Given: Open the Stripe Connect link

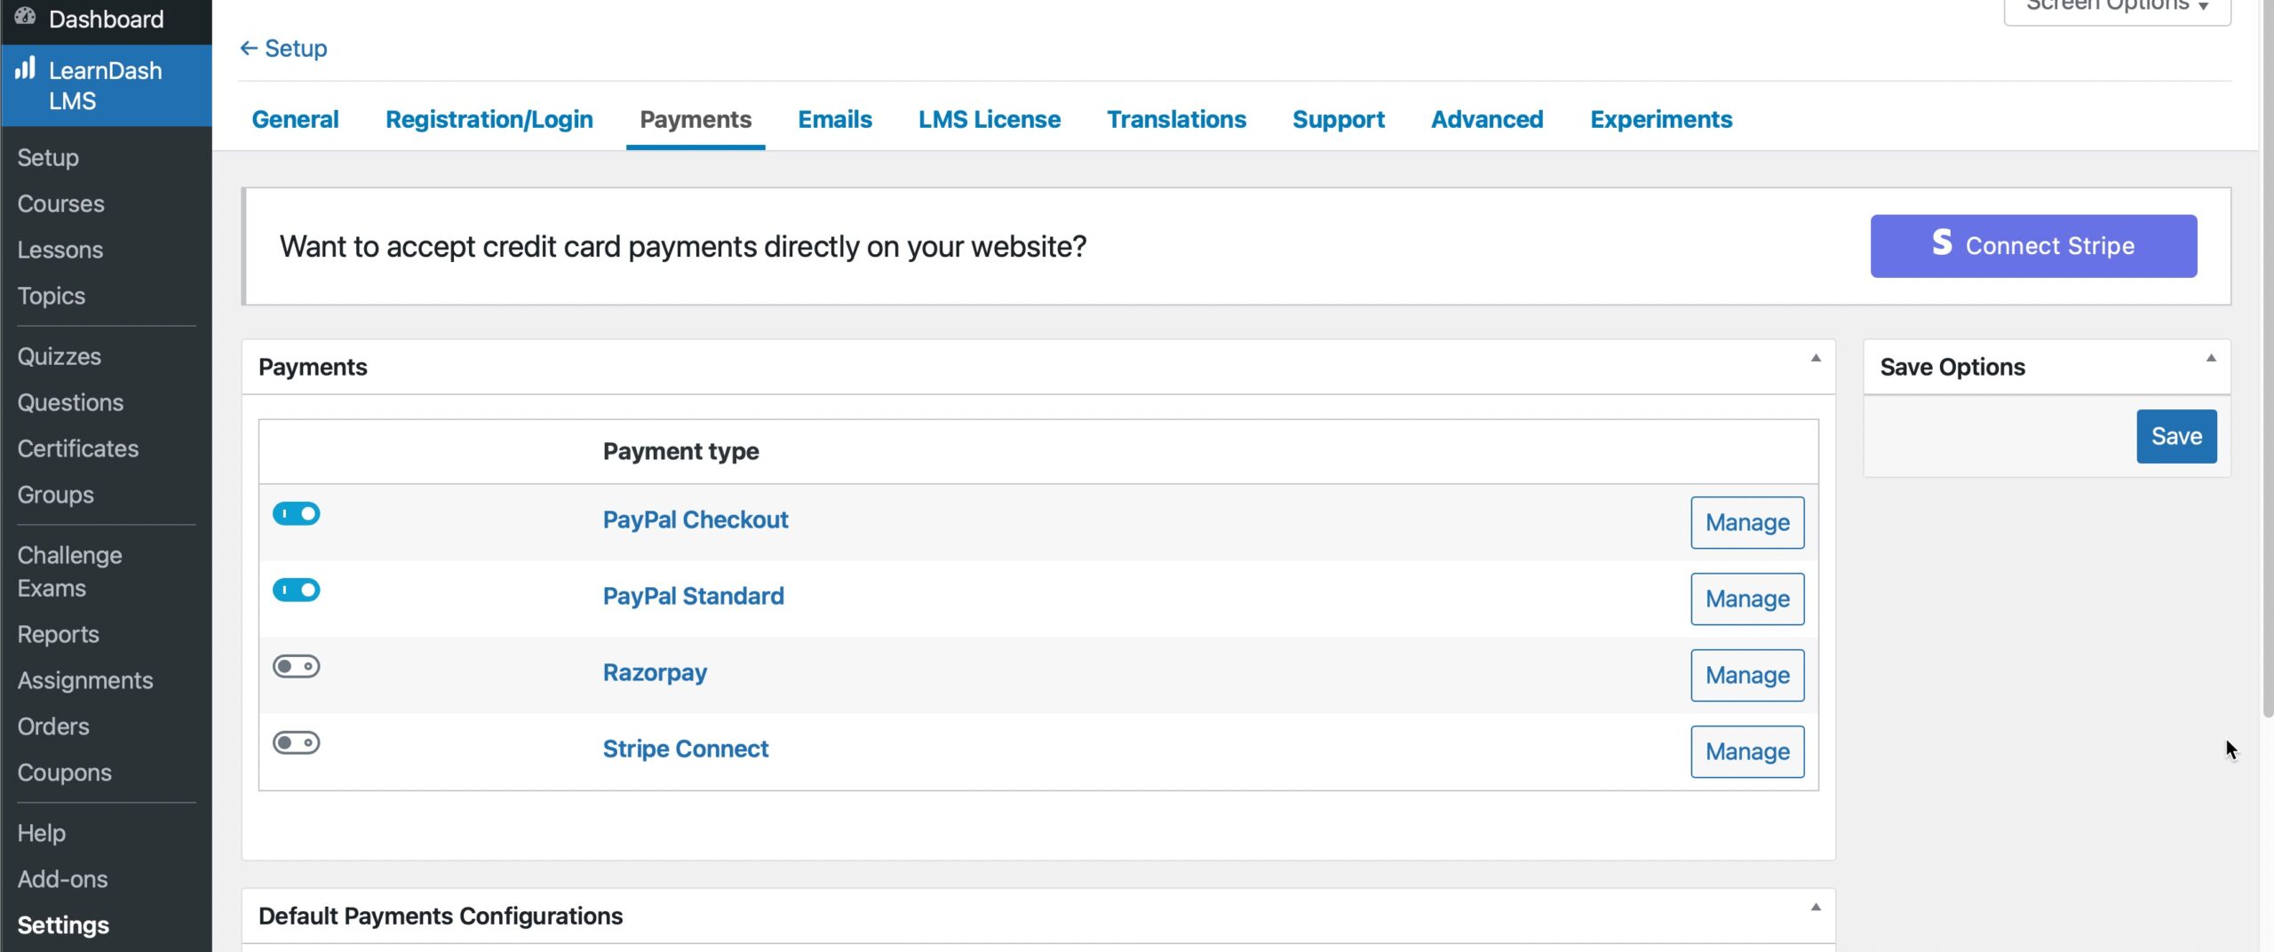Looking at the screenshot, I should pyautogui.click(x=686, y=749).
